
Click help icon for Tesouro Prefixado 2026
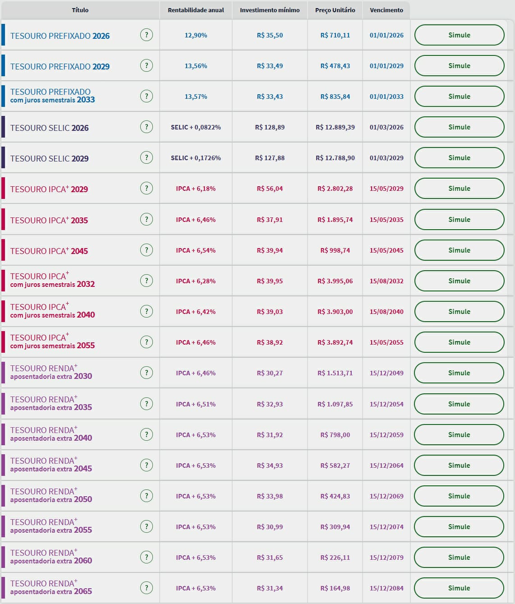pyautogui.click(x=146, y=35)
